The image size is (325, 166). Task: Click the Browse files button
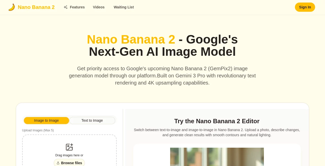(x=69, y=163)
